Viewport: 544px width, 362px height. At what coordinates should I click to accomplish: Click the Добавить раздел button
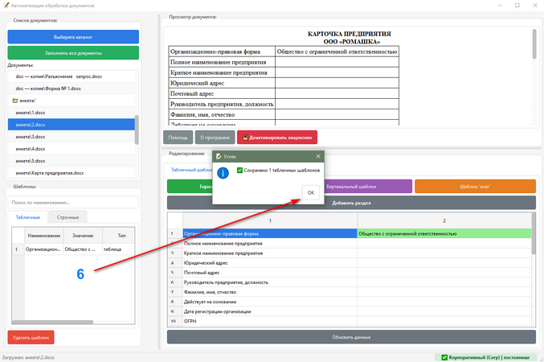point(351,203)
